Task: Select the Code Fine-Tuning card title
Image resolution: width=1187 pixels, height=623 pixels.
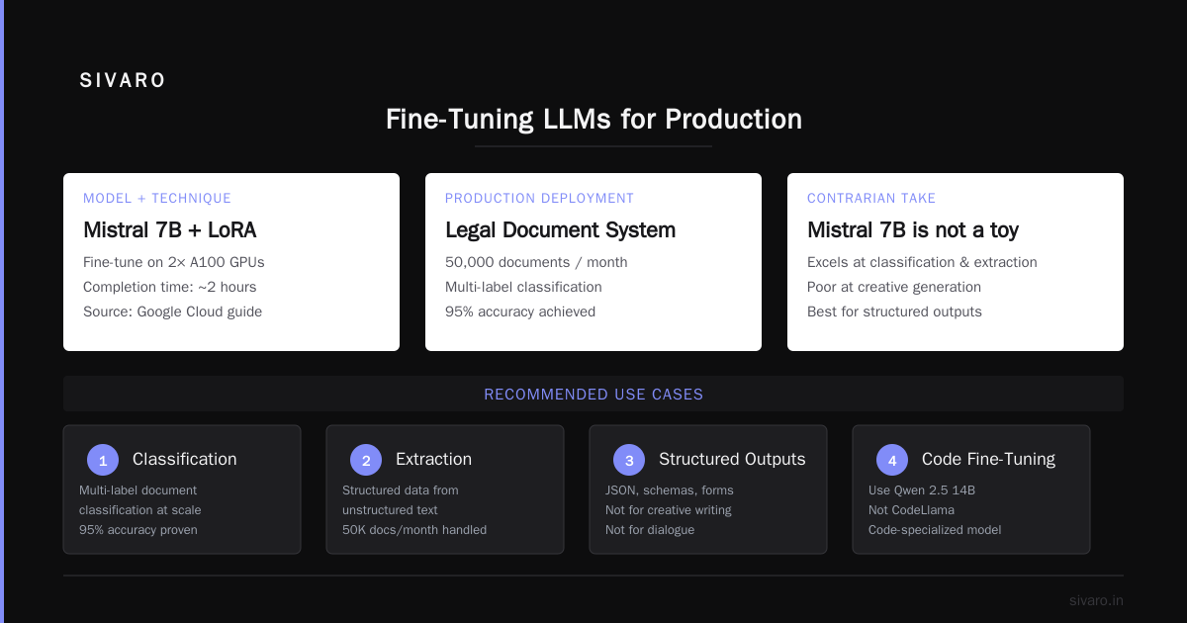Action: click(x=988, y=459)
